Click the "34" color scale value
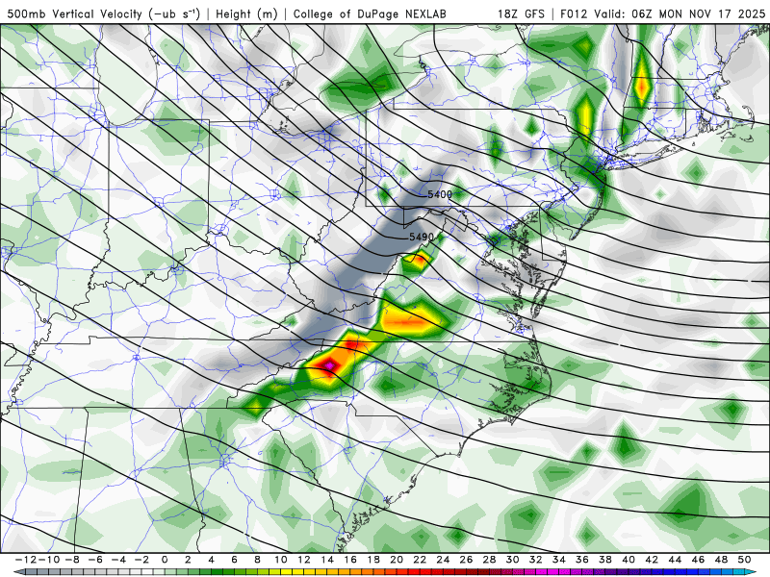 click(x=559, y=560)
